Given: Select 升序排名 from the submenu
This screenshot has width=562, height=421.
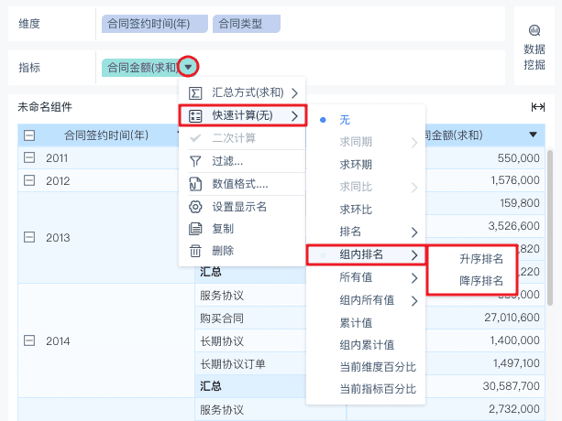Looking at the screenshot, I should [x=481, y=259].
